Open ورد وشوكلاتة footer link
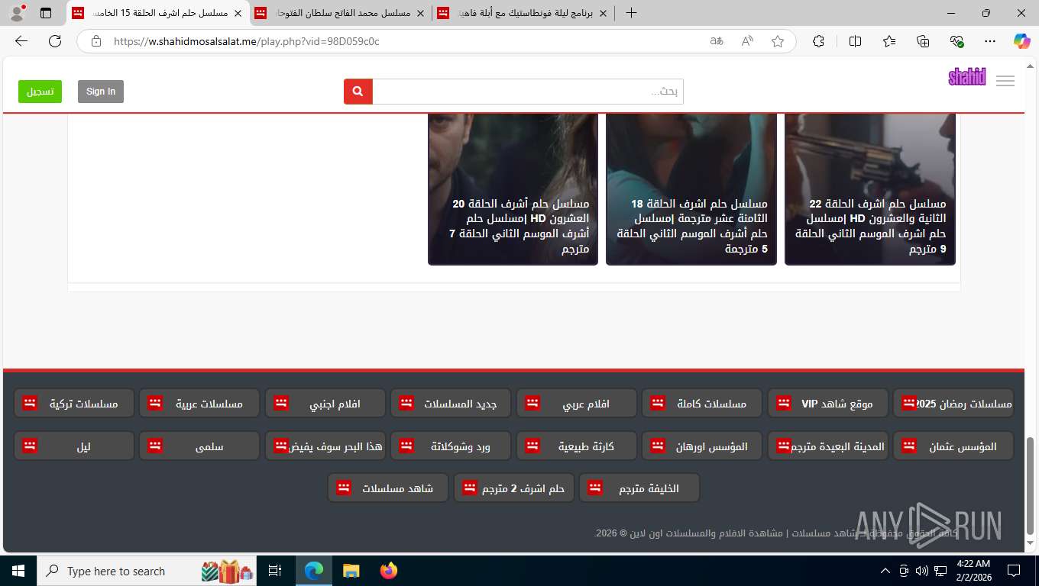 tap(451, 446)
